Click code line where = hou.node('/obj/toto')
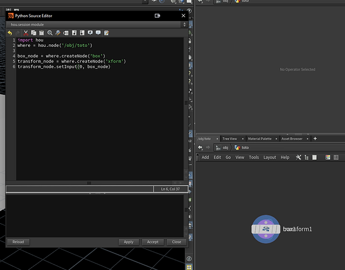Screen dimensions: 345x270 pyautogui.click(x=55, y=45)
